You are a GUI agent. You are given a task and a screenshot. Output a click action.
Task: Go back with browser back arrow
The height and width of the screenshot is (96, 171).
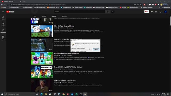(x=2, y=5)
